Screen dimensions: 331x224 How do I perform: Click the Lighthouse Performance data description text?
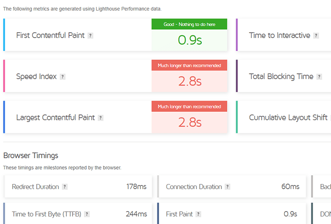(x=83, y=9)
